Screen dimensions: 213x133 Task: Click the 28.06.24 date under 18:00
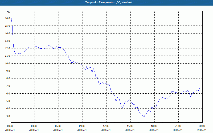pyautogui.click(x=154, y=130)
